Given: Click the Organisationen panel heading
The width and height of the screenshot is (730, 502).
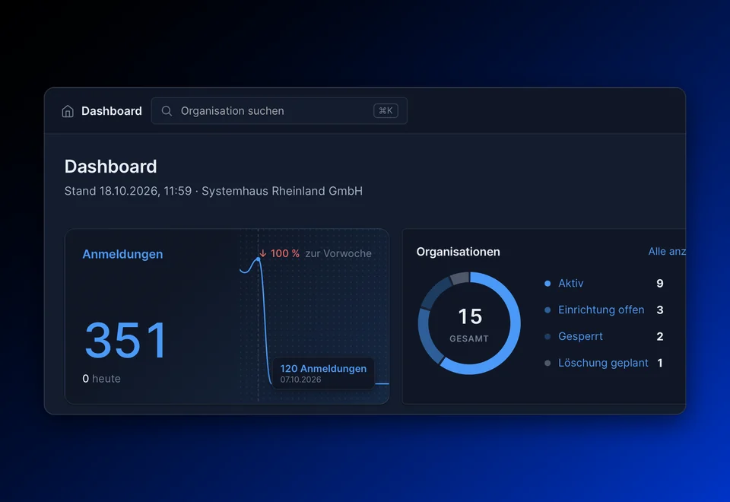Looking at the screenshot, I should point(458,252).
